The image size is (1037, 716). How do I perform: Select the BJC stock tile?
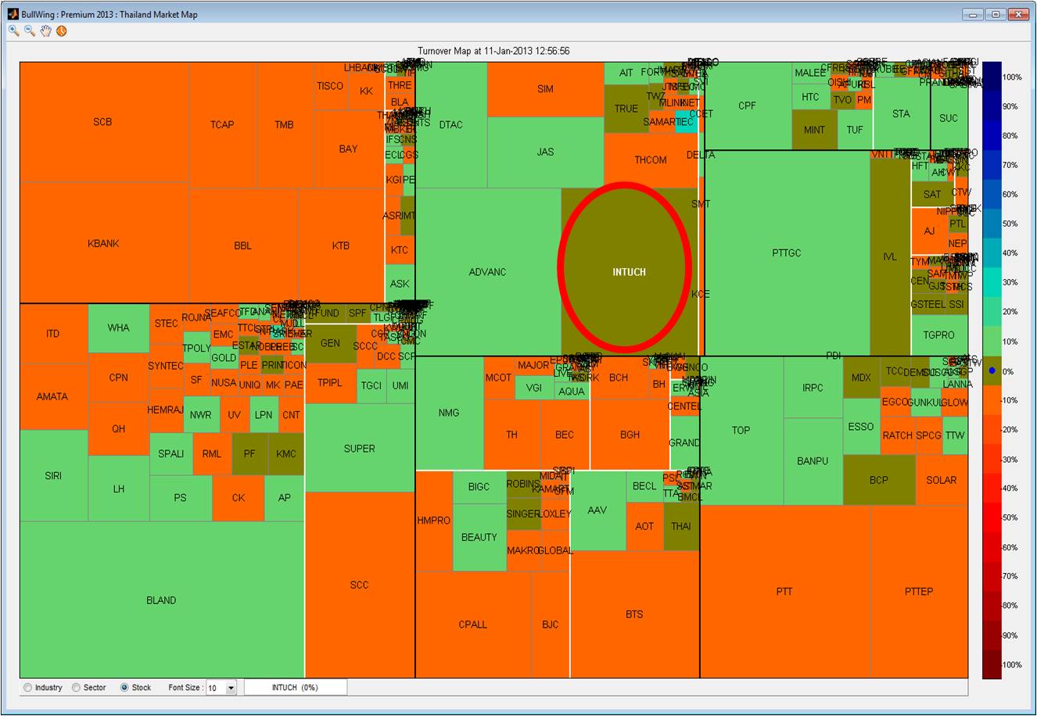[551, 625]
